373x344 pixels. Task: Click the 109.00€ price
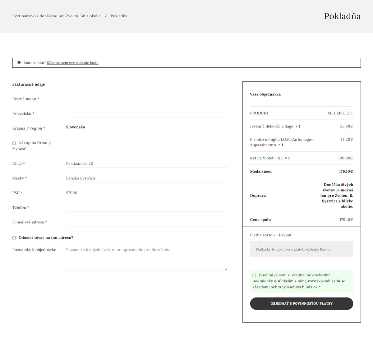point(346,158)
